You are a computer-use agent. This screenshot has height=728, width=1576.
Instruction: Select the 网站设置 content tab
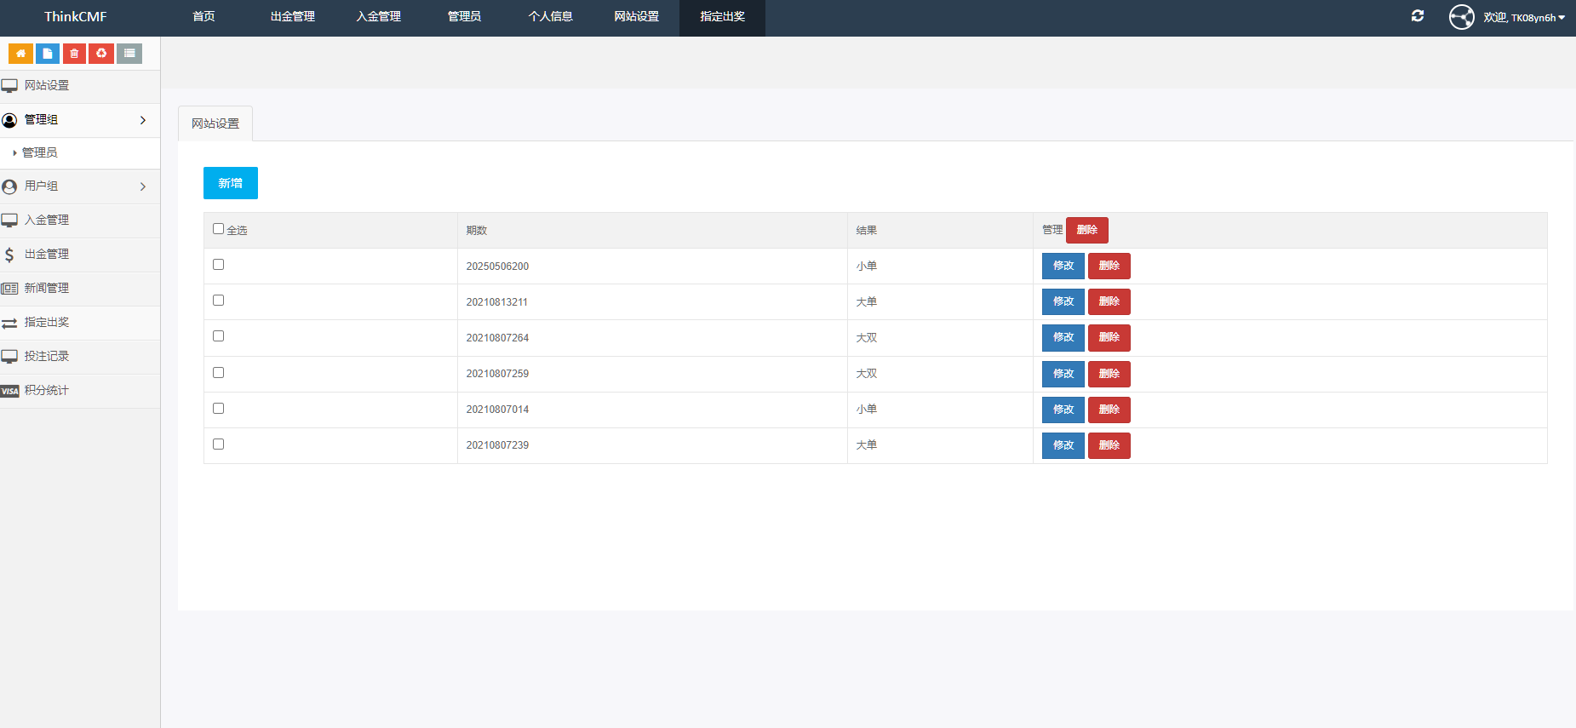(215, 123)
